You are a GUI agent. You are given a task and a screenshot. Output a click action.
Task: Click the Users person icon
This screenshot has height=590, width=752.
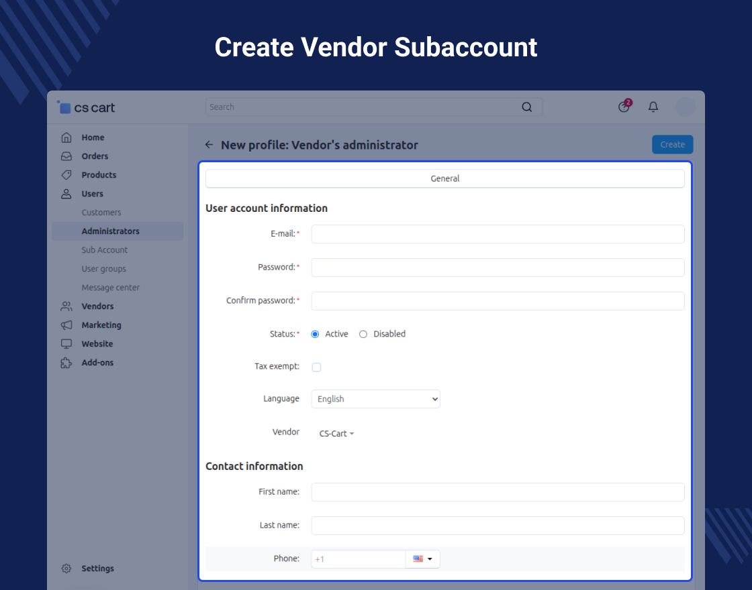(66, 194)
